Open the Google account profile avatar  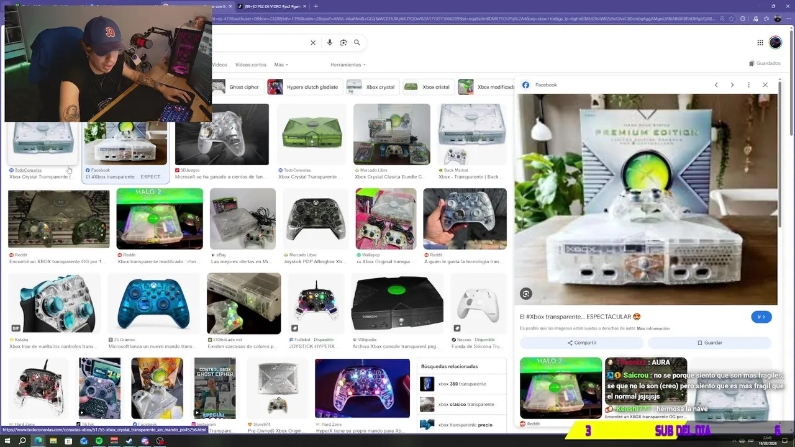[775, 43]
